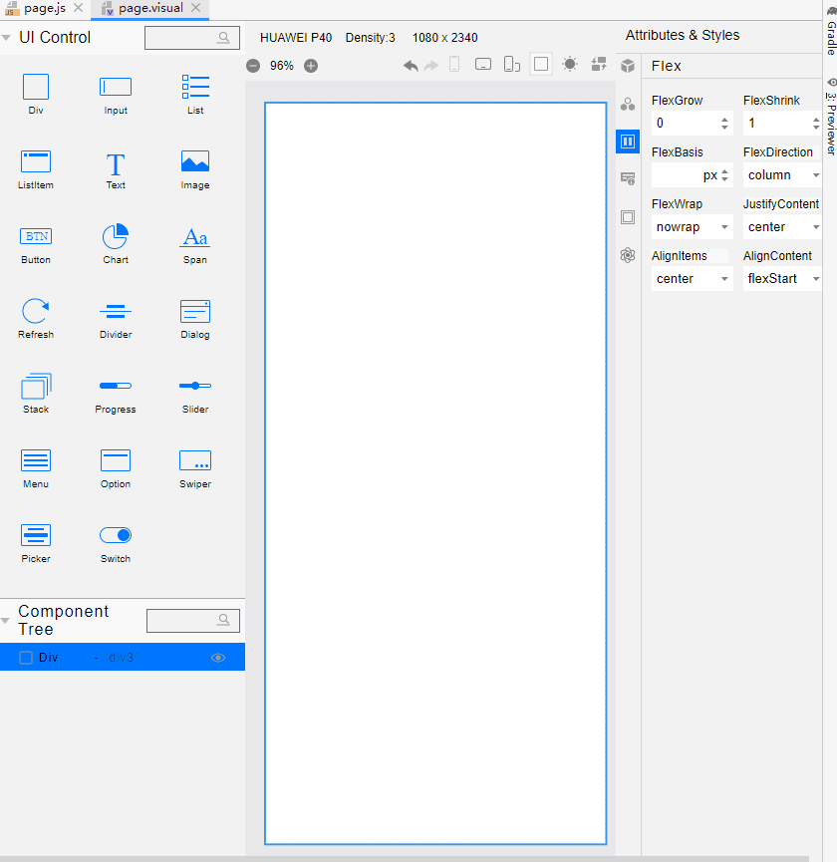Adjust the FlexBasis px stepper arrows

click(x=724, y=175)
